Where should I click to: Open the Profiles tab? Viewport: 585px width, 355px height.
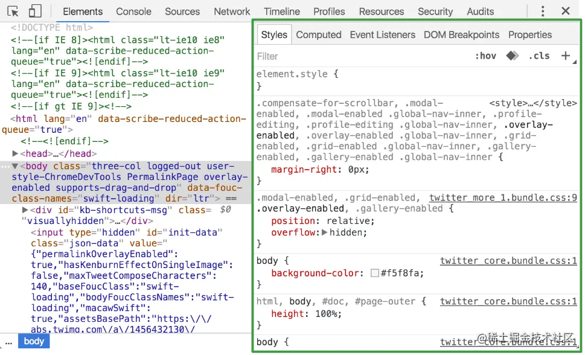tap(329, 11)
